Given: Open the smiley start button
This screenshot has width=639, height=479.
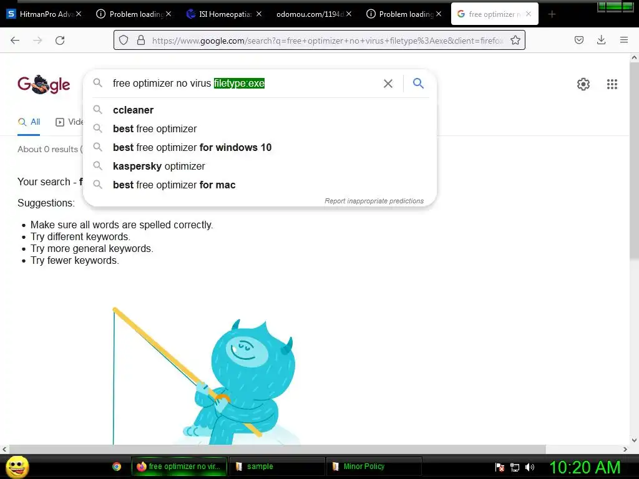Looking at the screenshot, I should tap(17, 467).
